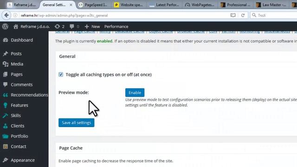Click the Skills hammer icon
The height and width of the screenshot is (167, 297).
pos(6,116)
